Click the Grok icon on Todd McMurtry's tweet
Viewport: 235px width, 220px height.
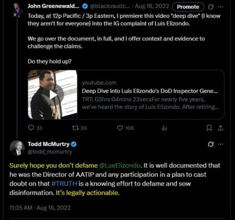[210, 144]
